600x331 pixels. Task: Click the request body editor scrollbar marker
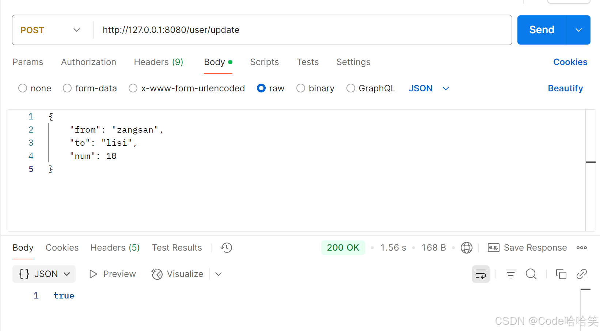click(590, 162)
